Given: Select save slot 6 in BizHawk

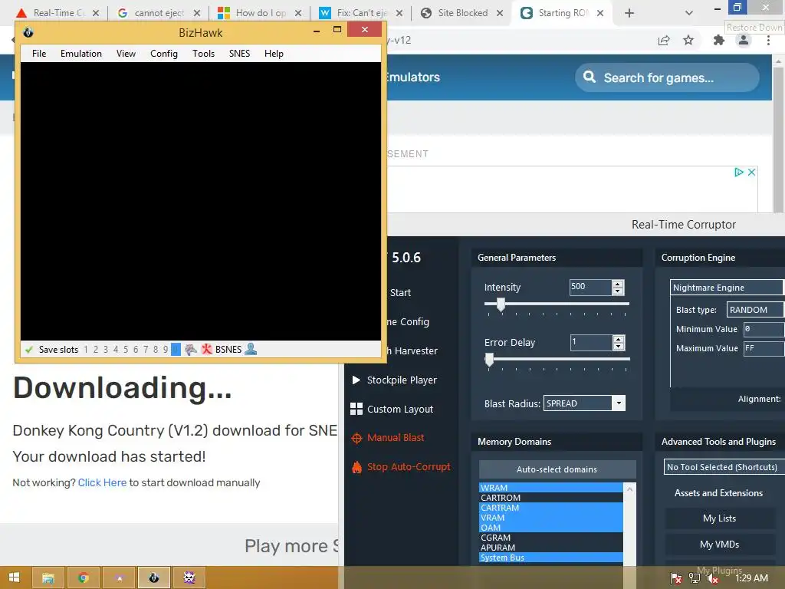Looking at the screenshot, I should coord(136,350).
